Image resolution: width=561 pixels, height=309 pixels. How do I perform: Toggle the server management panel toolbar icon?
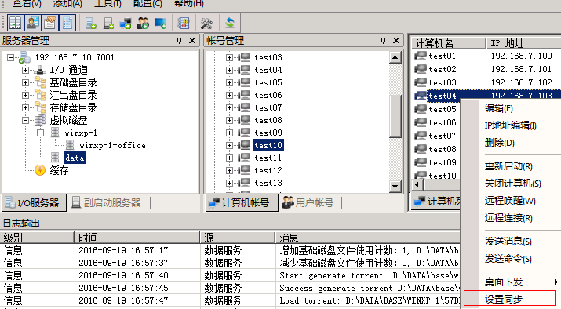15,23
